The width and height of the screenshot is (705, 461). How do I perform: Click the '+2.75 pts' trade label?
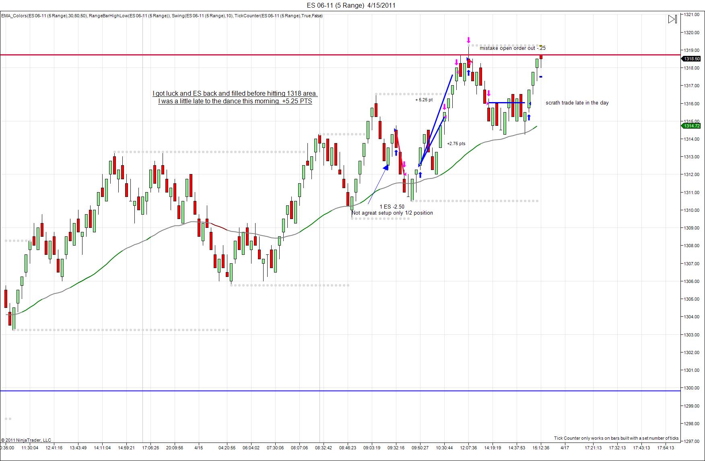coord(456,143)
